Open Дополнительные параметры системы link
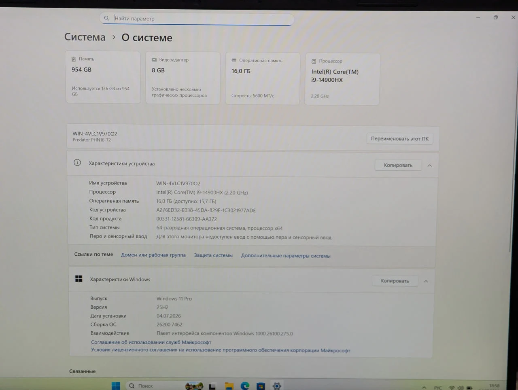The width and height of the screenshot is (518, 390). coord(286,256)
